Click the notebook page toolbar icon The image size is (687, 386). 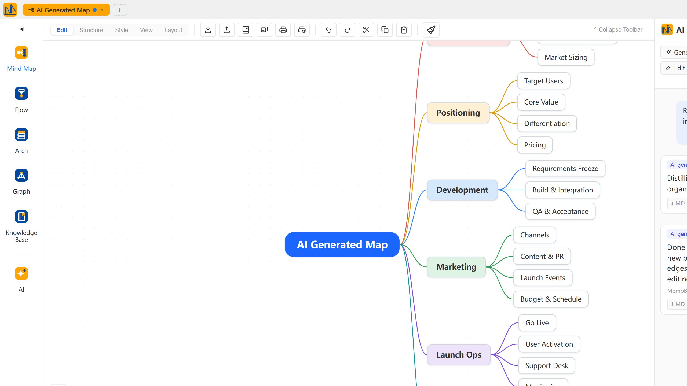(246, 30)
